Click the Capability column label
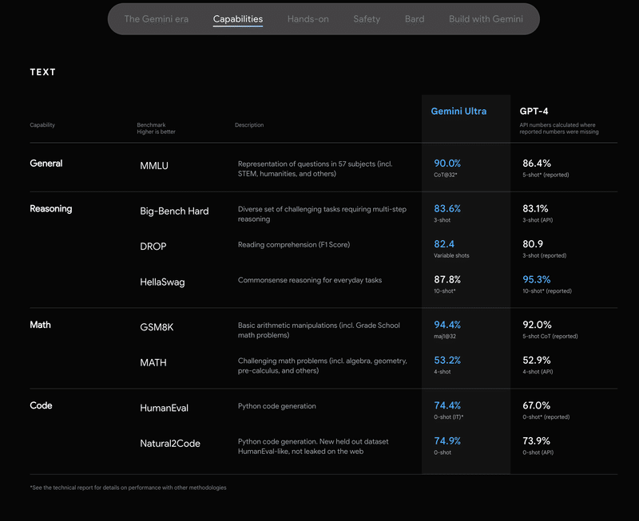This screenshot has height=521, width=639. click(x=42, y=125)
